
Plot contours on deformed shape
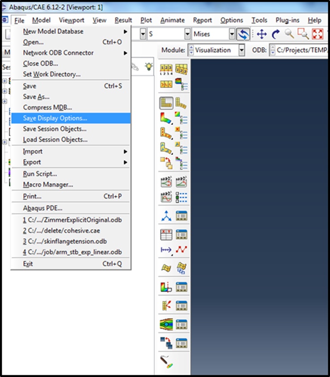tap(166, 118)
